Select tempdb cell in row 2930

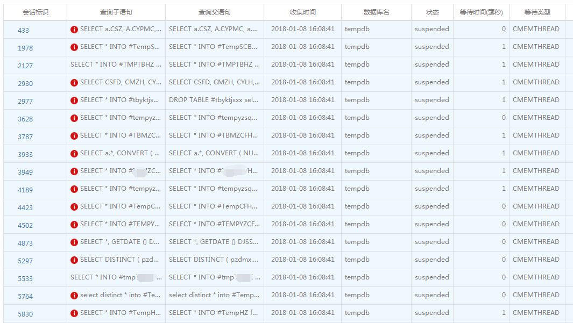click(x=357, y=82)
